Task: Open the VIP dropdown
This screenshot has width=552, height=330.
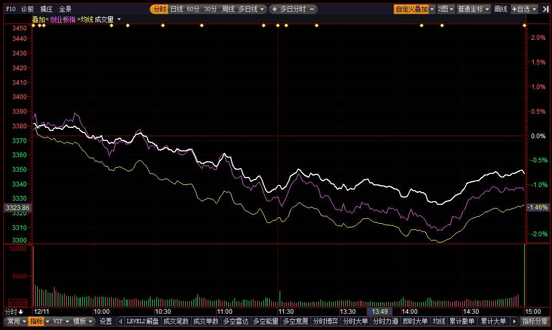Action: pos(61,321)
